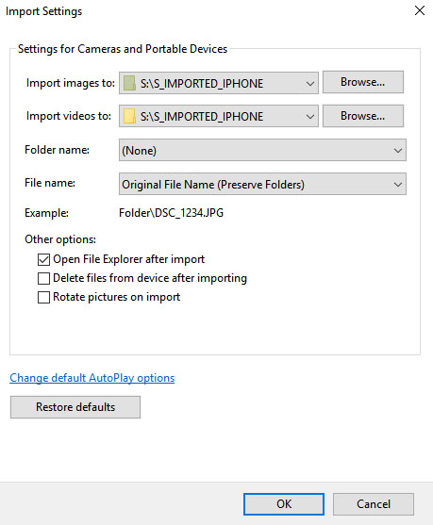Open Change default AutoPlay options link

coord(92,378)
